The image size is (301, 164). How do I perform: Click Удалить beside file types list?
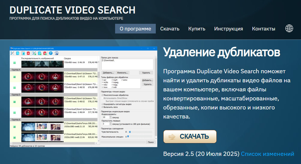click(147, 84)
